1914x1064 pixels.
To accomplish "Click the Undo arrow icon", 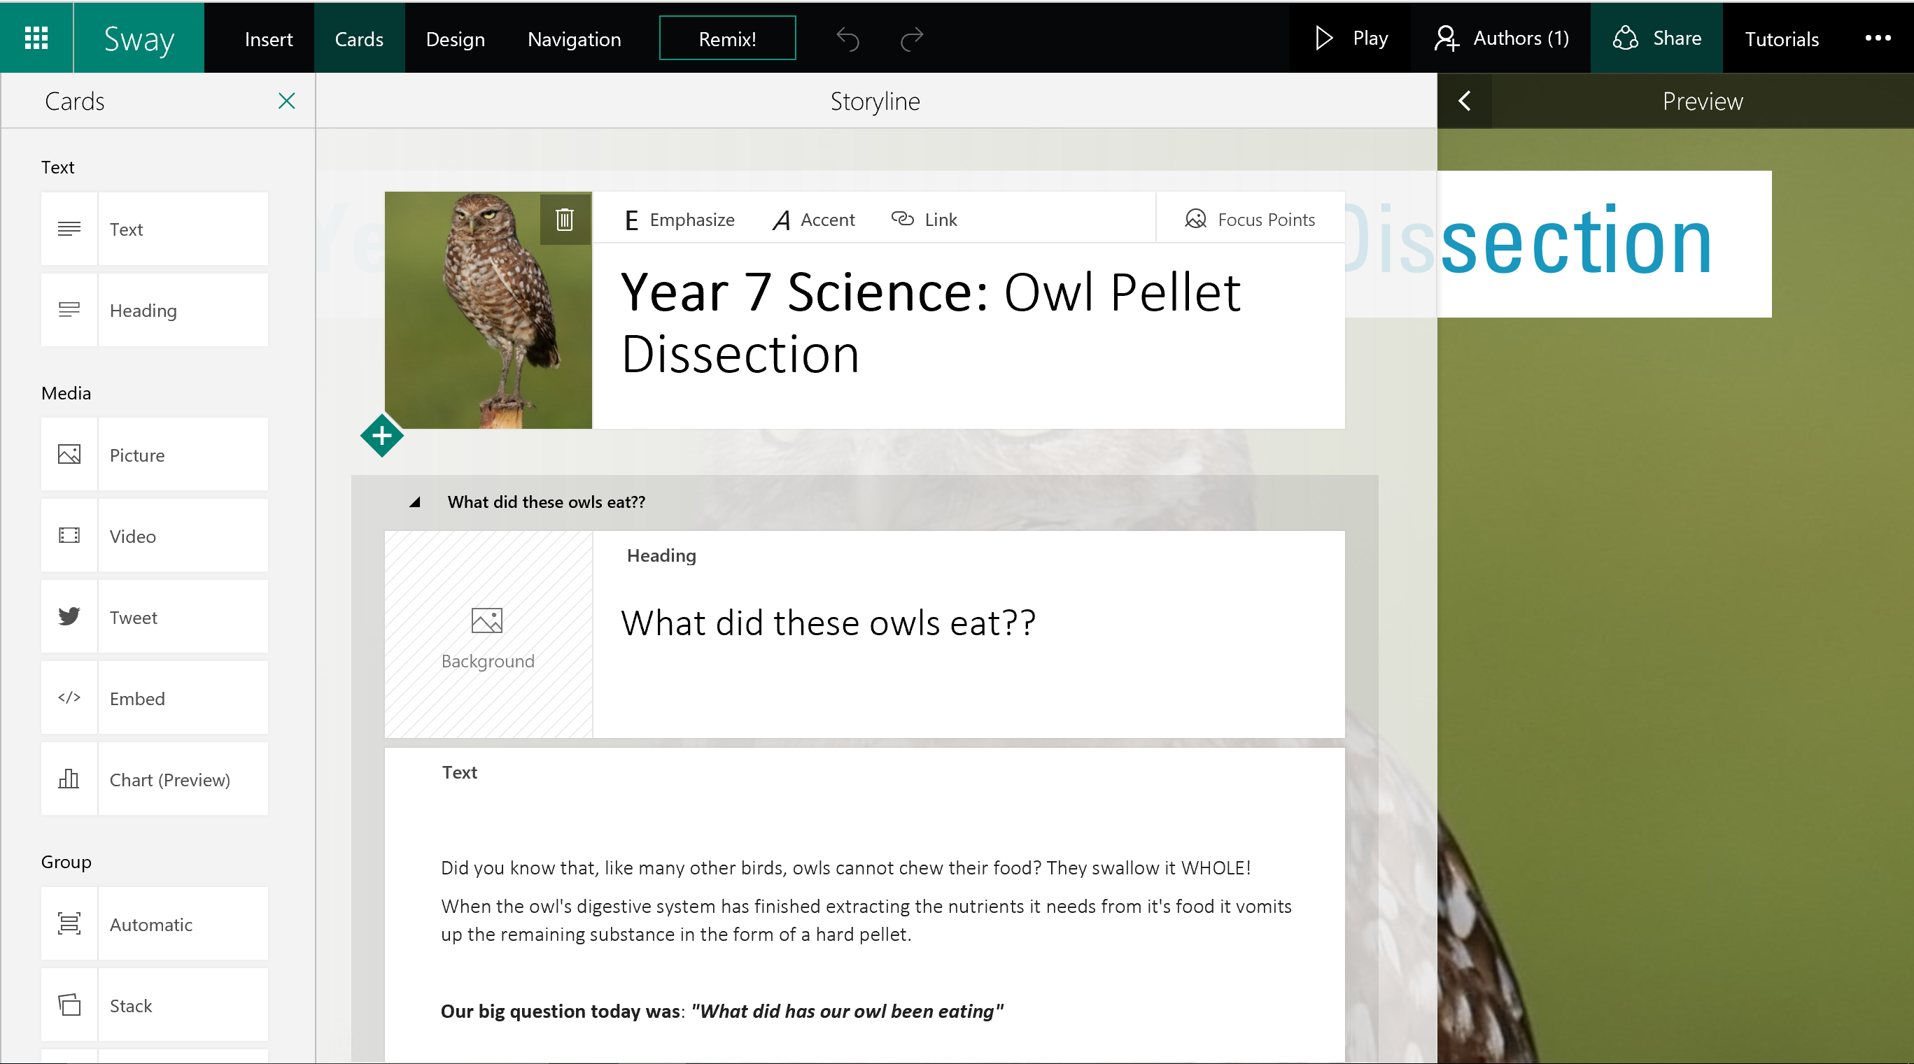I will (847, 38).
